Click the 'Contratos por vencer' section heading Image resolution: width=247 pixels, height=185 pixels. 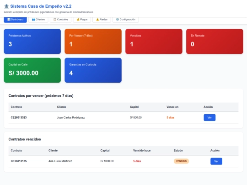coord(41,95)
